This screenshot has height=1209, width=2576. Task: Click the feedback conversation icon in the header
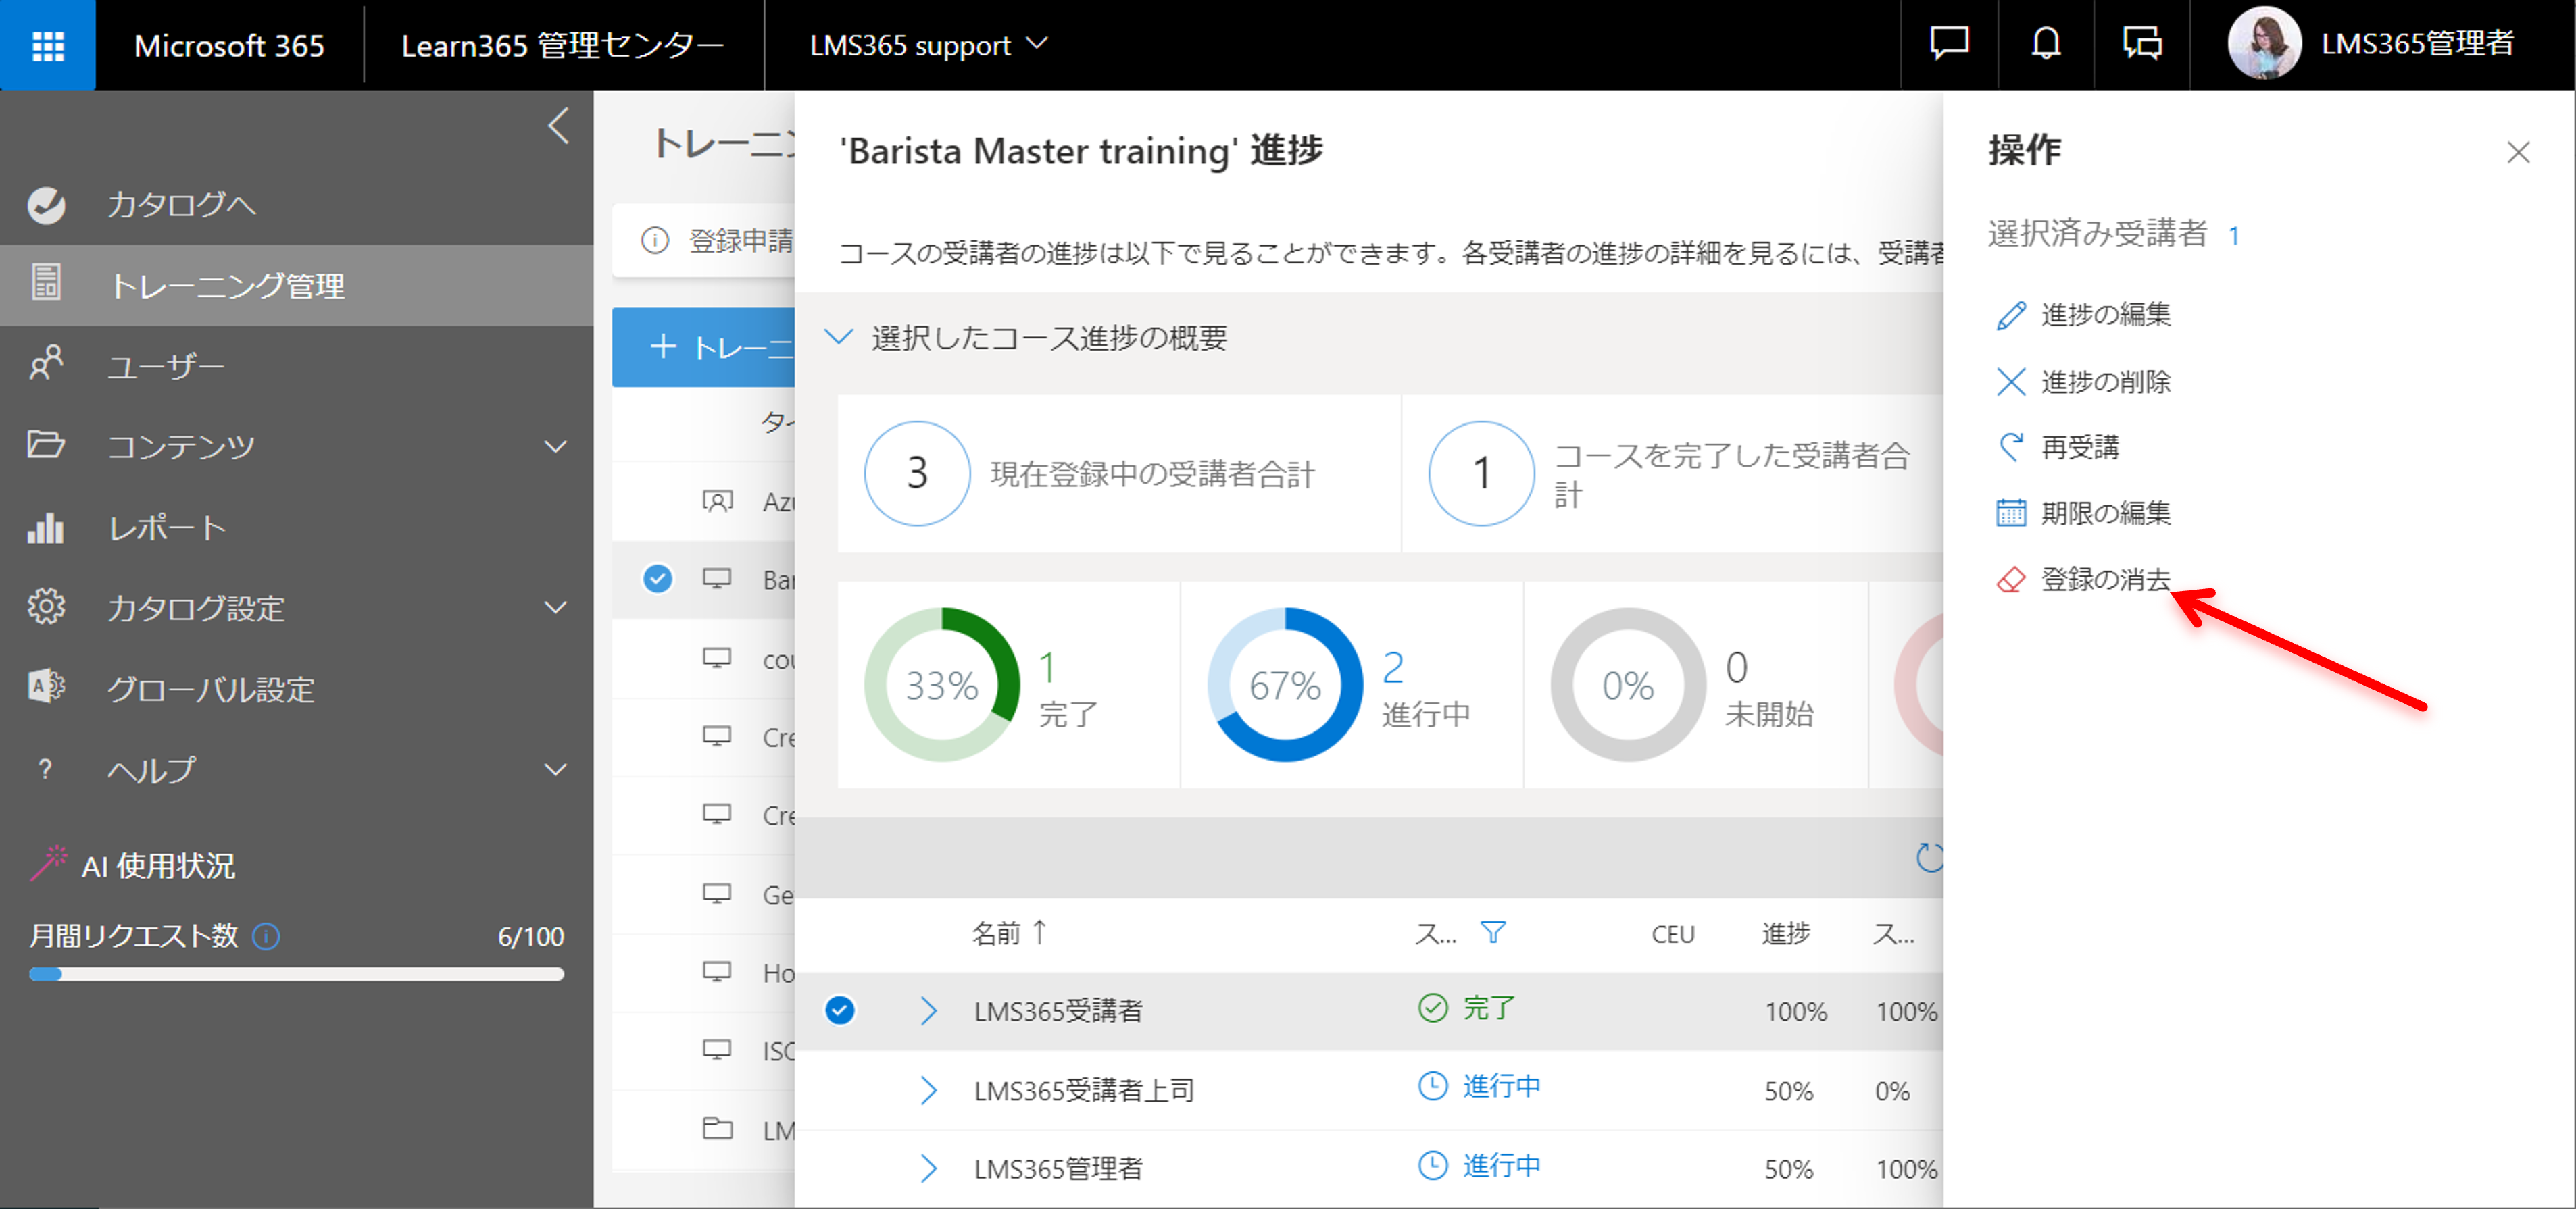click(x=2142, y=45)
